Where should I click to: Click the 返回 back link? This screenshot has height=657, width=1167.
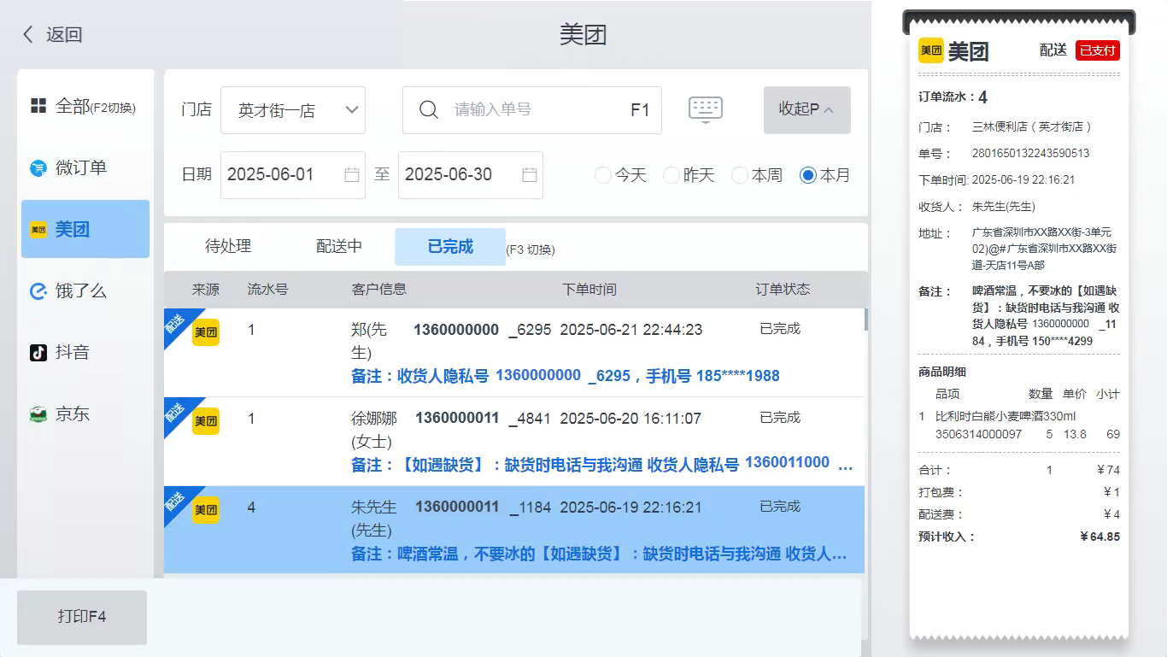pyautogui.click(x=53, y=35)
